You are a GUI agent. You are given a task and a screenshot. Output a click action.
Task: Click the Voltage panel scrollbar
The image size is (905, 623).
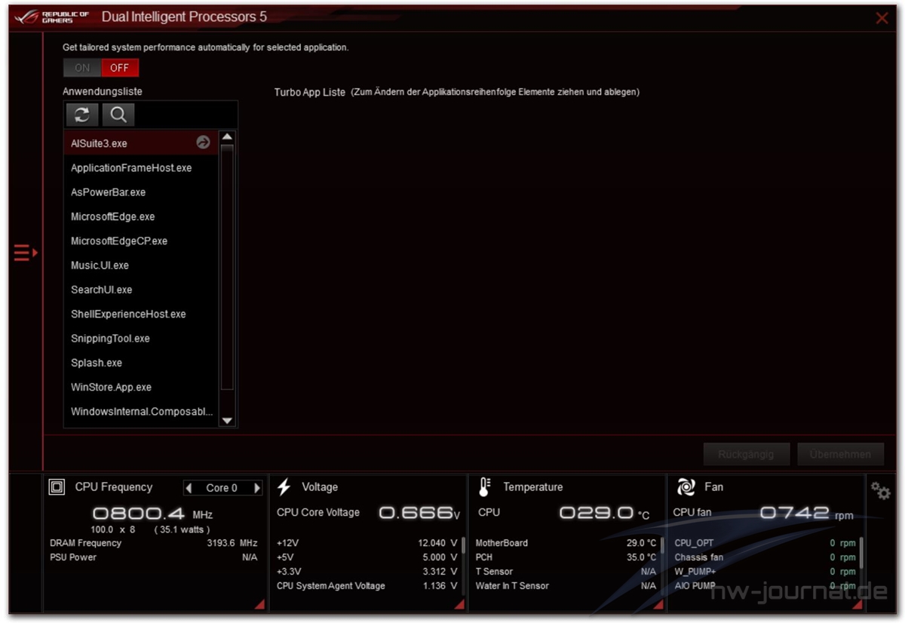pyautogui.click(x=463, y=546)
